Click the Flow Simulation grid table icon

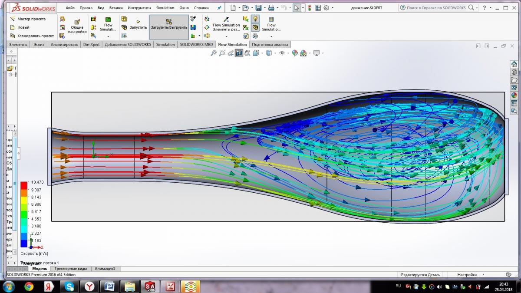point(271,20)
